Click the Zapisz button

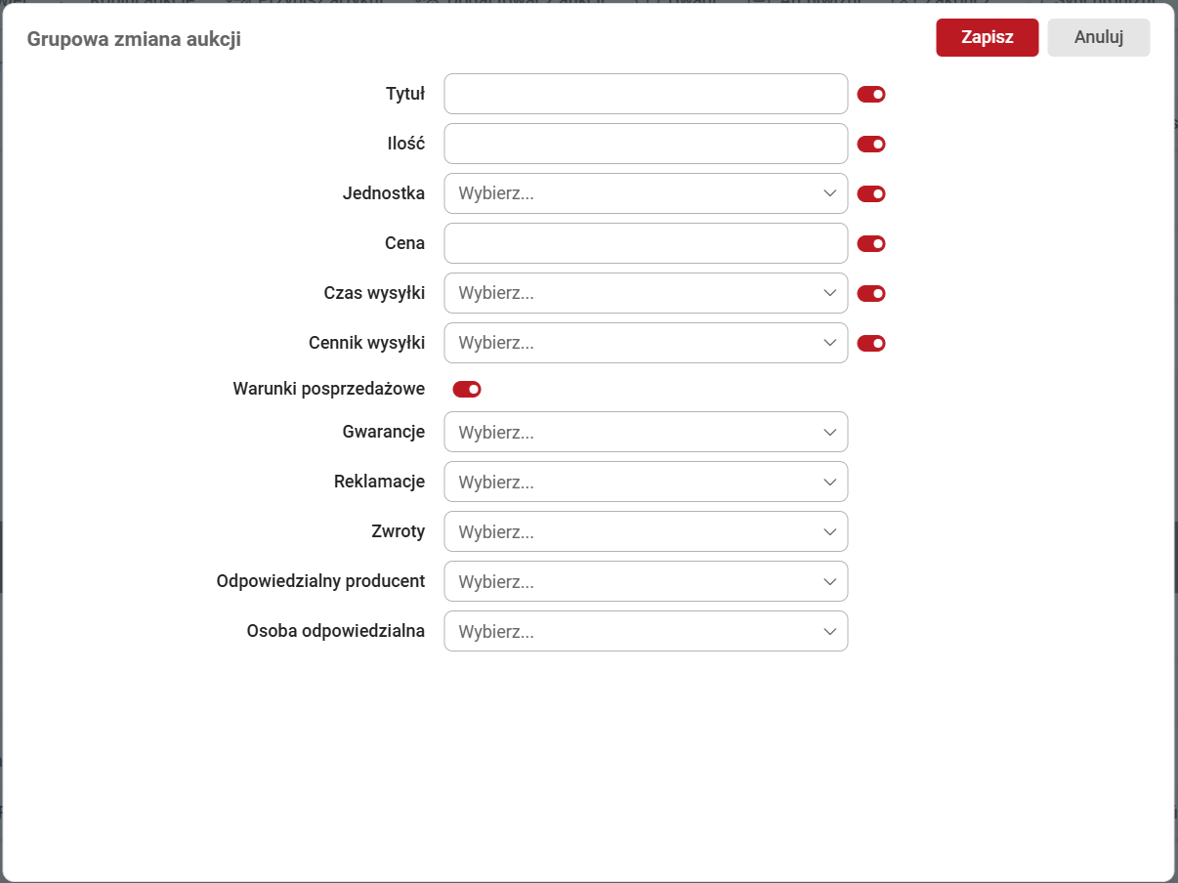[x=987, y=38]
